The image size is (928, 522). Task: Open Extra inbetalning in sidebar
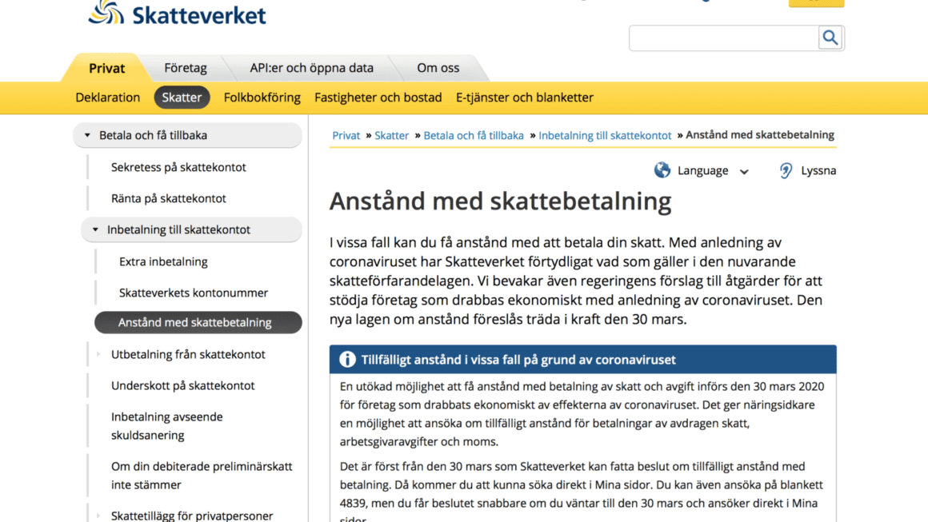coord(163,261)
